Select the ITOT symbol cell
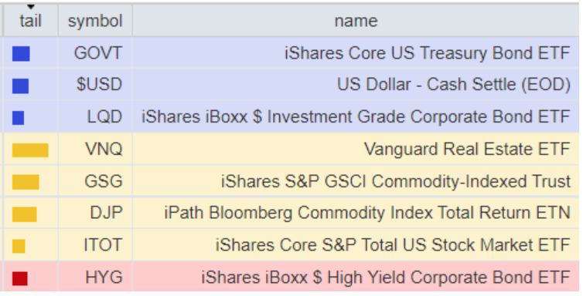The image size is (583, 296). 95,245
